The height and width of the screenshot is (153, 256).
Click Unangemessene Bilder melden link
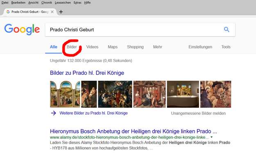(x=198, y=113)
